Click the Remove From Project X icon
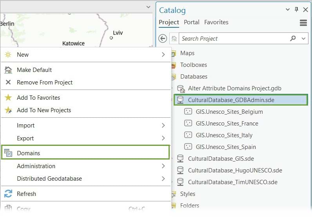 (x=8, y=82)
